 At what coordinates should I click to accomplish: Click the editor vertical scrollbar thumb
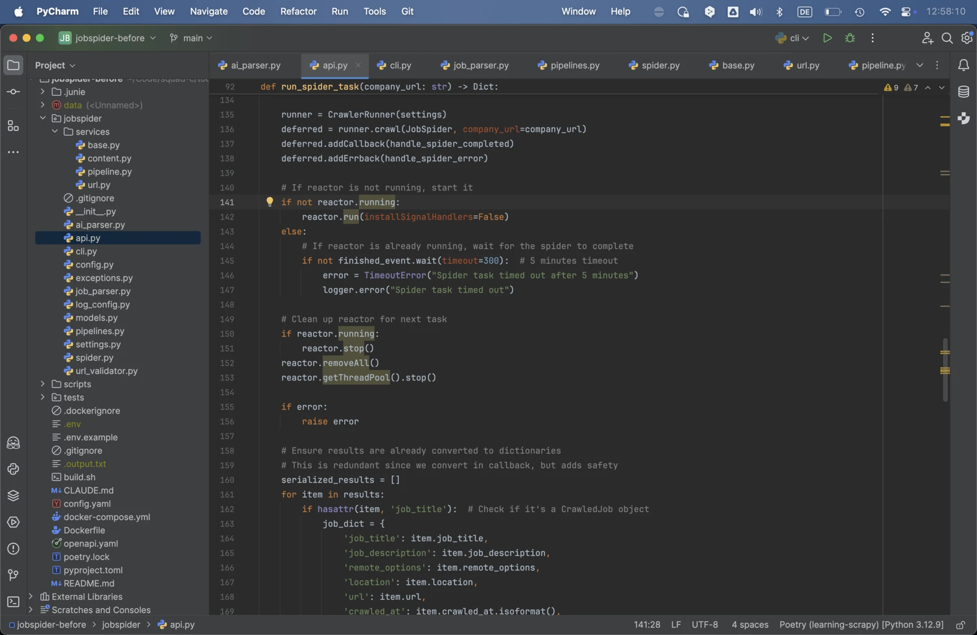point(945,369)
